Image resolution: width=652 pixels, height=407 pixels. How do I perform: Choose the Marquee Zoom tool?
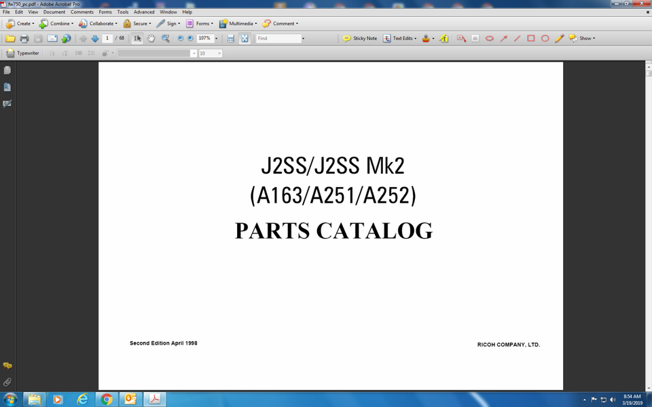coord(166,39)
